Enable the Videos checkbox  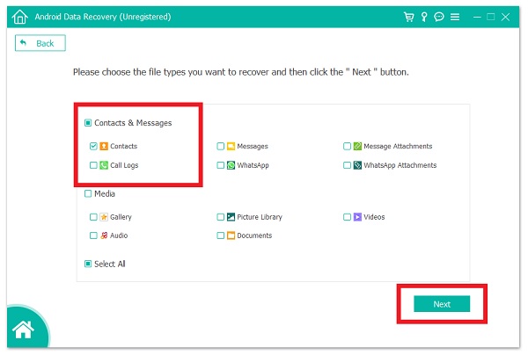click(x=347, y=217)
